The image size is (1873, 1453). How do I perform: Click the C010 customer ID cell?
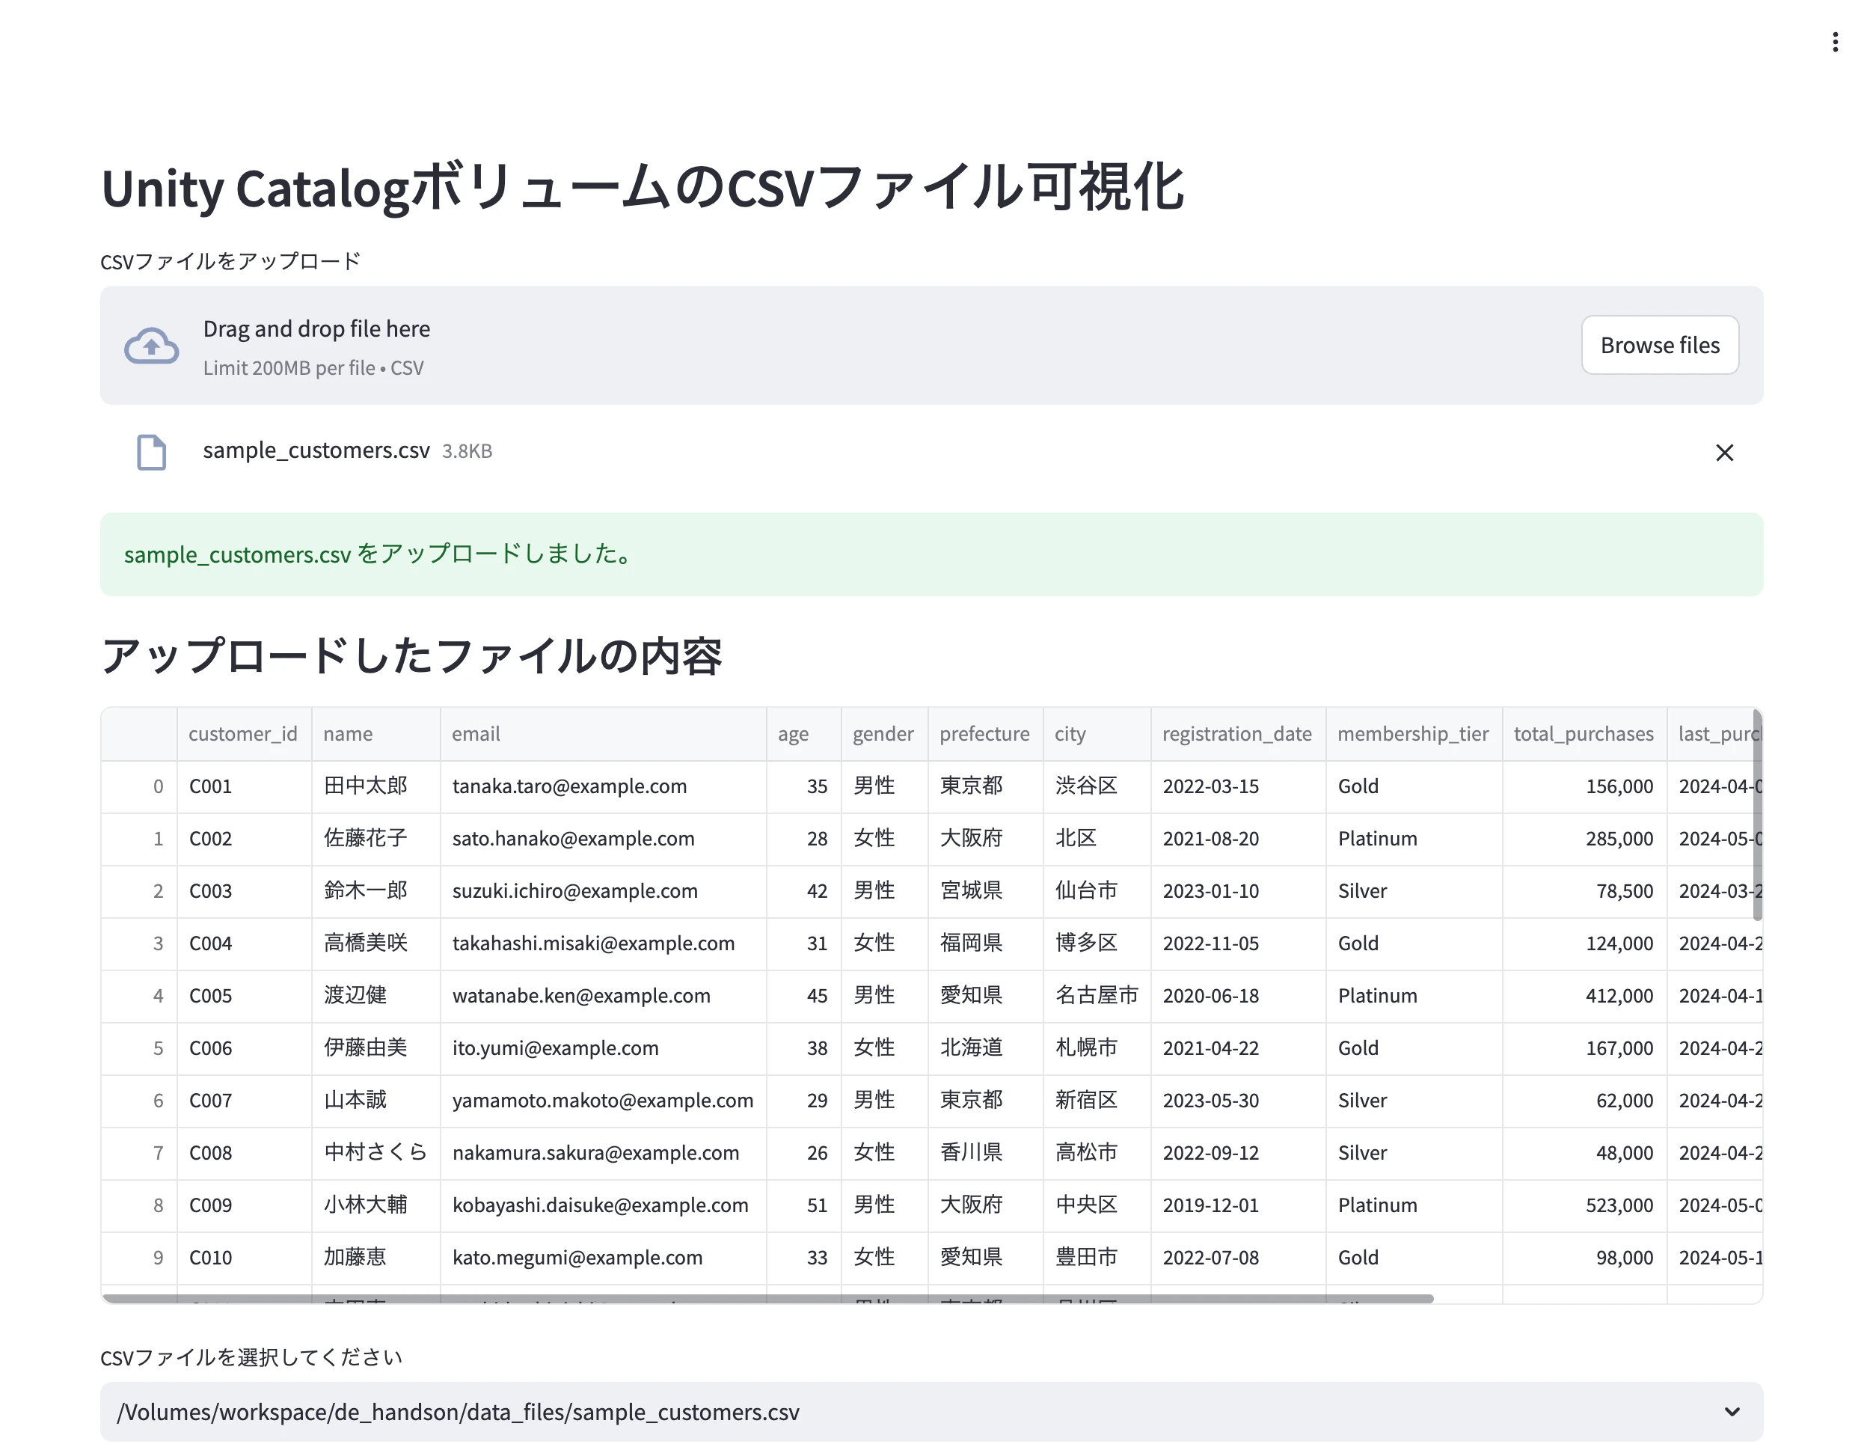pyautogui.click(x=244, y=1256)
